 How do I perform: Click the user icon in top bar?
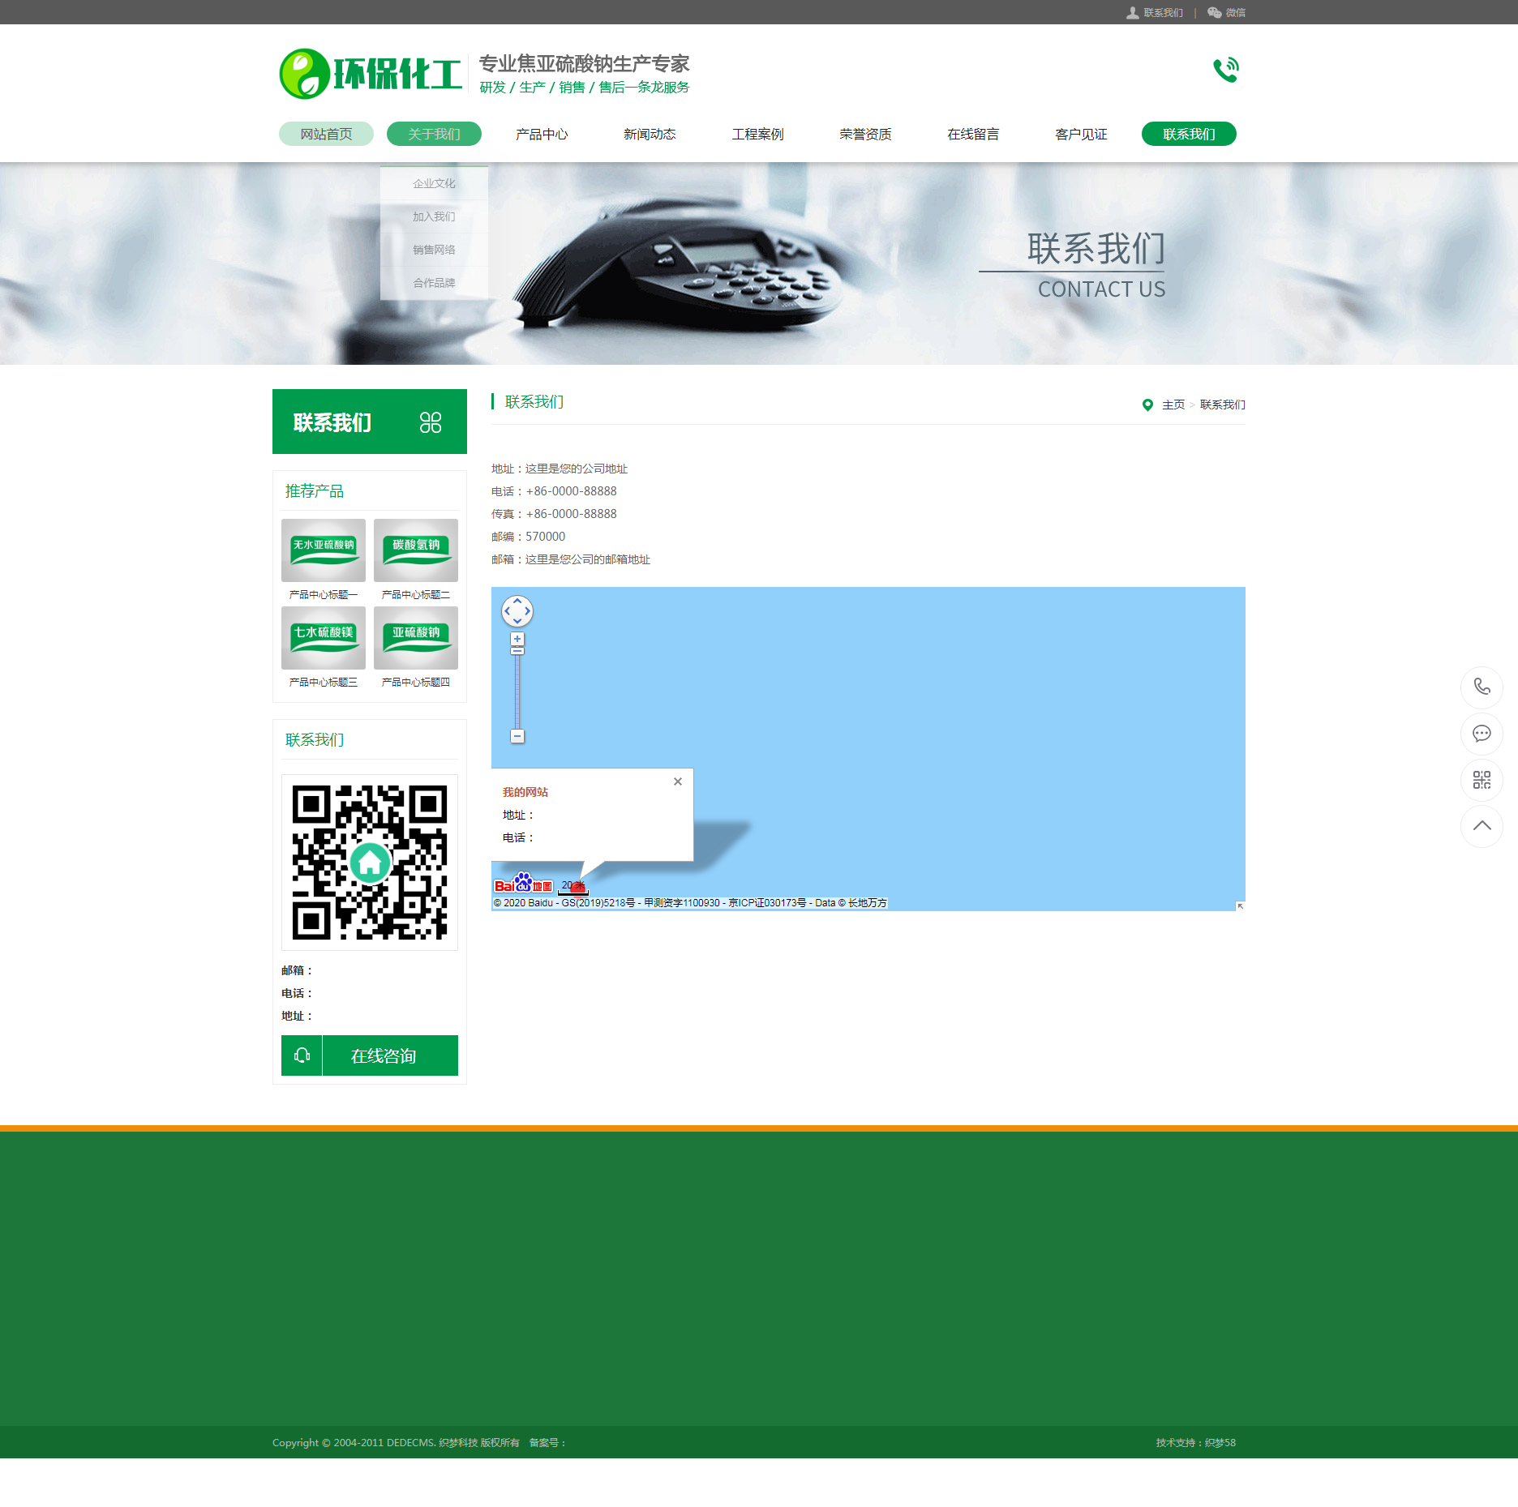tap(1132, 12)
